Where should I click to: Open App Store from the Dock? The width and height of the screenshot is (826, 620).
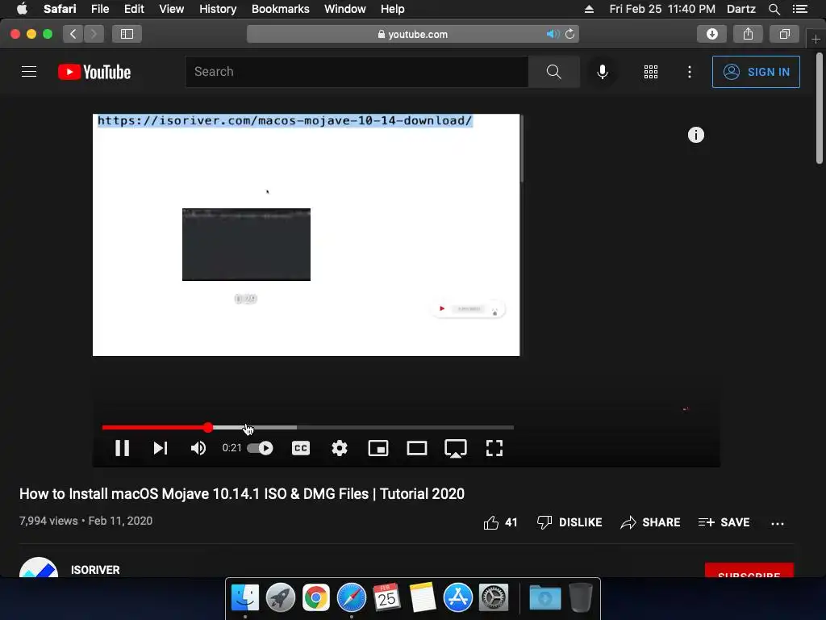(458, 597)
